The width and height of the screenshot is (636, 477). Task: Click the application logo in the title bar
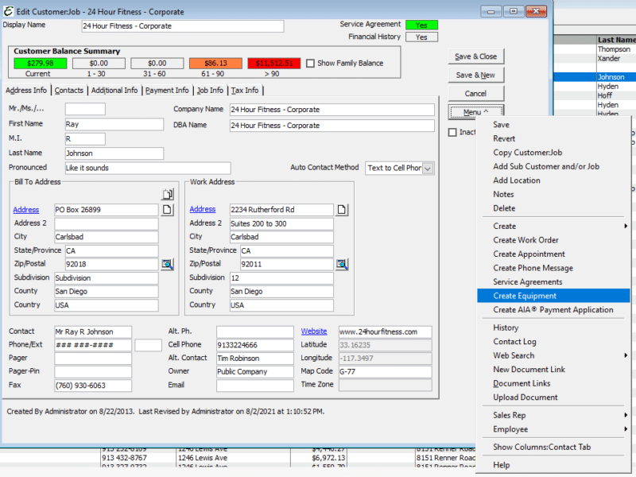pos(8,11)
